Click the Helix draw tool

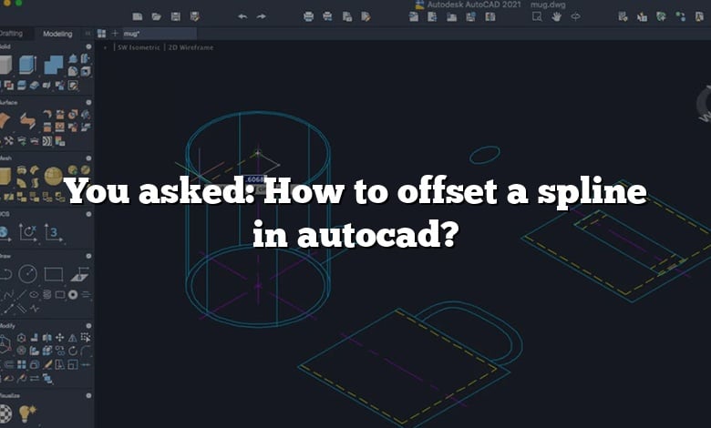(x=46, y=295)
